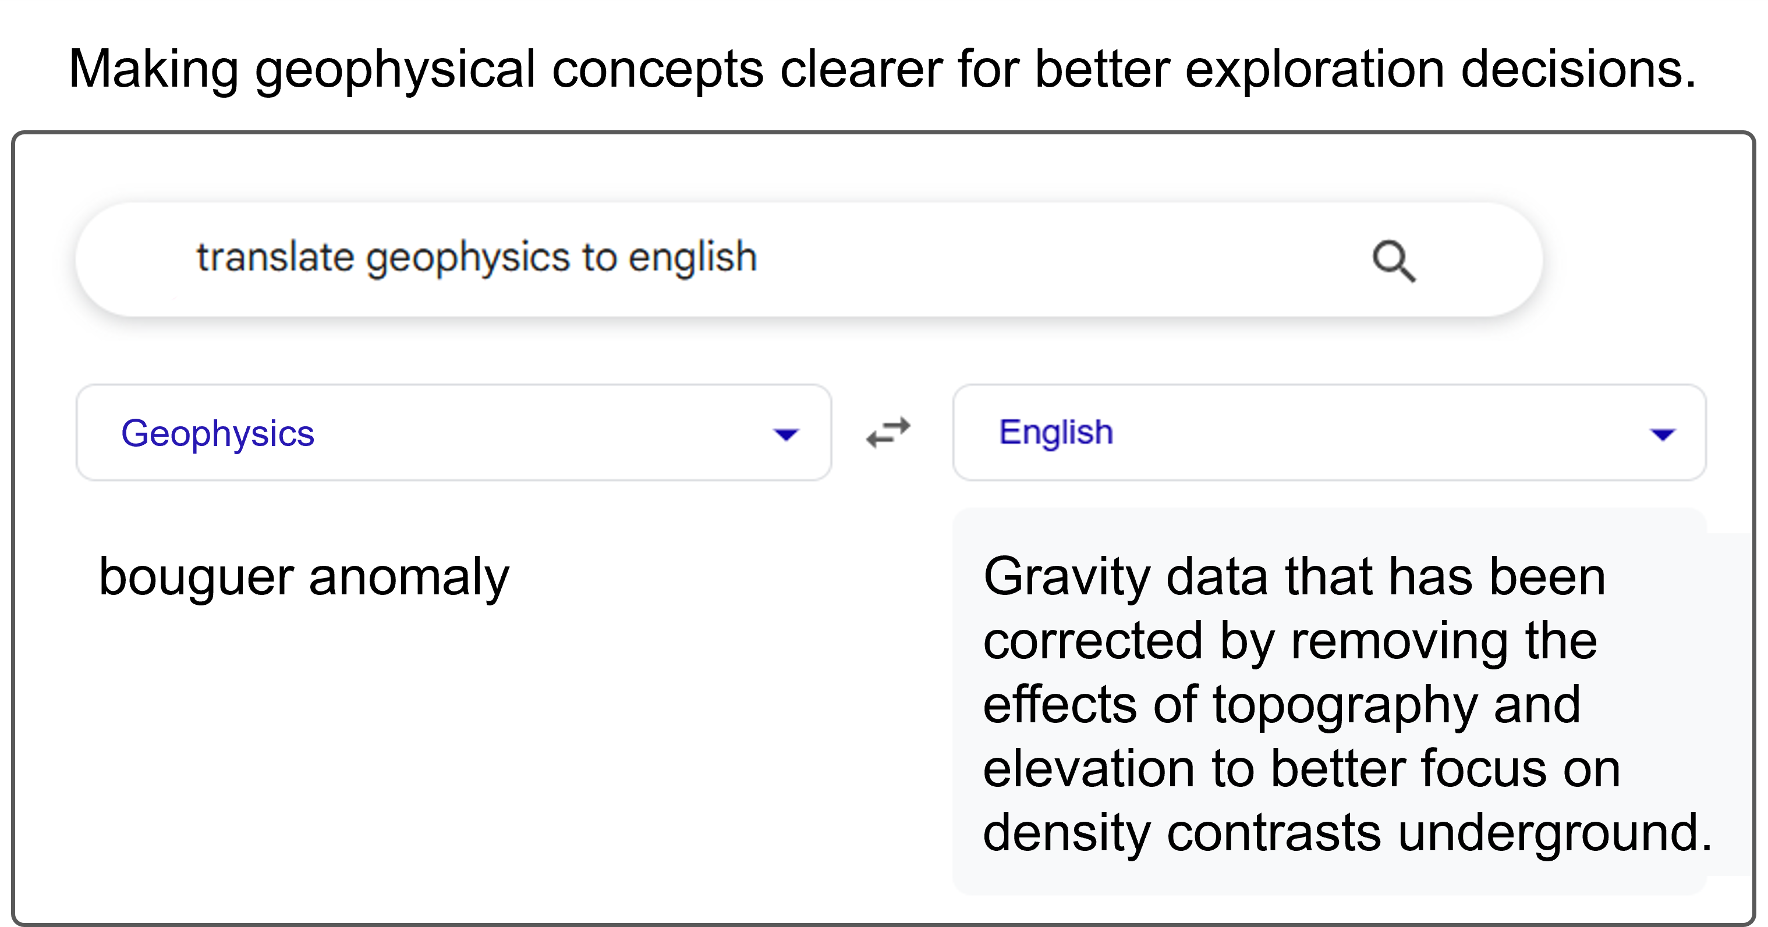Image resolution: width=1768 pixels, height=927 pixels.
Task: Swap Geophysics and English with the arrows icon
Action: [x=888, y=433]
